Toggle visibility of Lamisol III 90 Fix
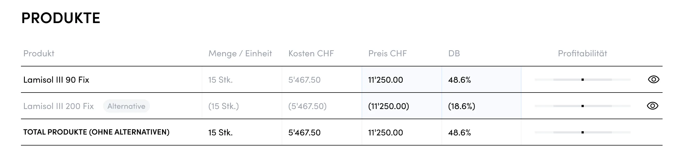The width and height of the screenshot is (678, 162). click(653, 80)
